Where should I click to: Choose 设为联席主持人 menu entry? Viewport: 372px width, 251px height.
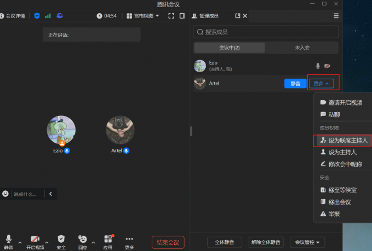click(342, 141)
